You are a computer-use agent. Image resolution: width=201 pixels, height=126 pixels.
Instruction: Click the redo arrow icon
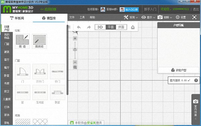(x=89, y=27)
